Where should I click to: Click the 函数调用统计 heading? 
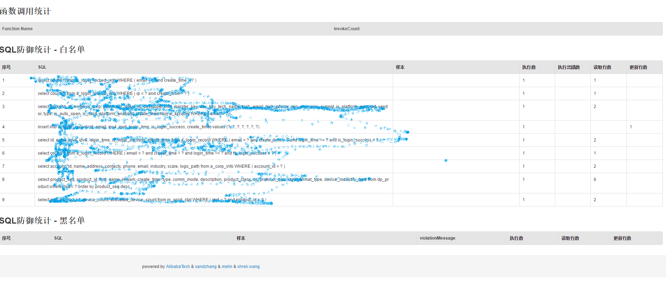click(25, 11)
